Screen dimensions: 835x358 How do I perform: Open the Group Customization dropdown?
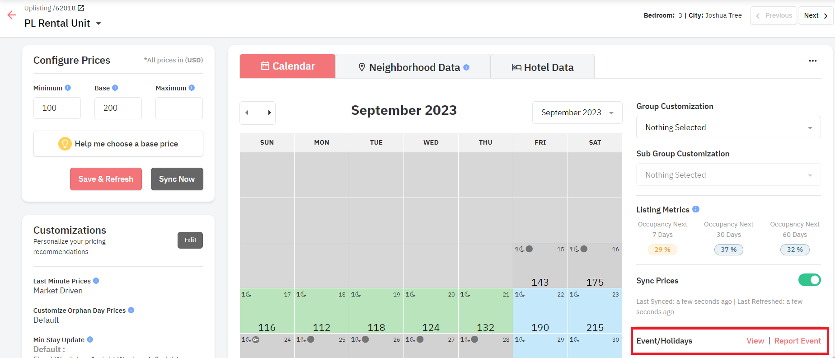tap(728, 127)
